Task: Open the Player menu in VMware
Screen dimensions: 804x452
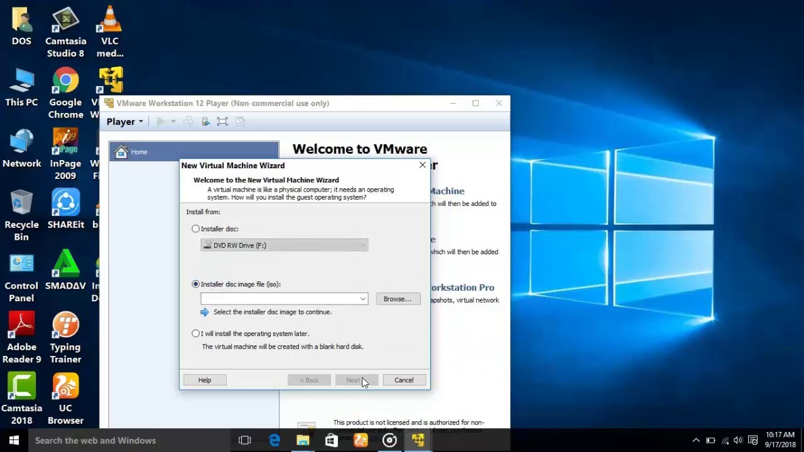Action: click(x=124, y=122)
